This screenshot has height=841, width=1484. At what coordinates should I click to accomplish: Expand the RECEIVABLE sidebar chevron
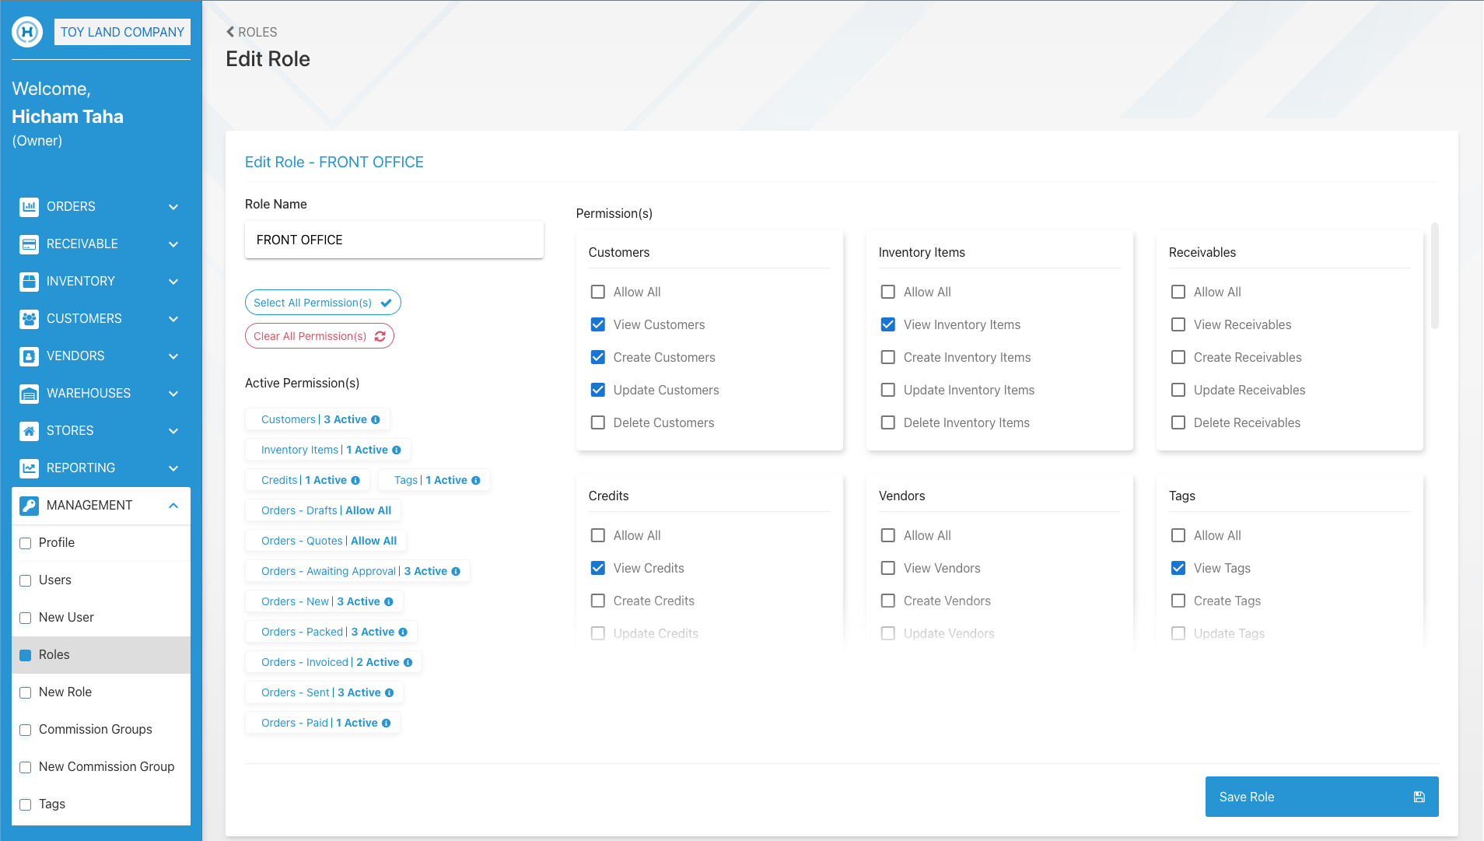pyautogui.click(x=173, y=244)
